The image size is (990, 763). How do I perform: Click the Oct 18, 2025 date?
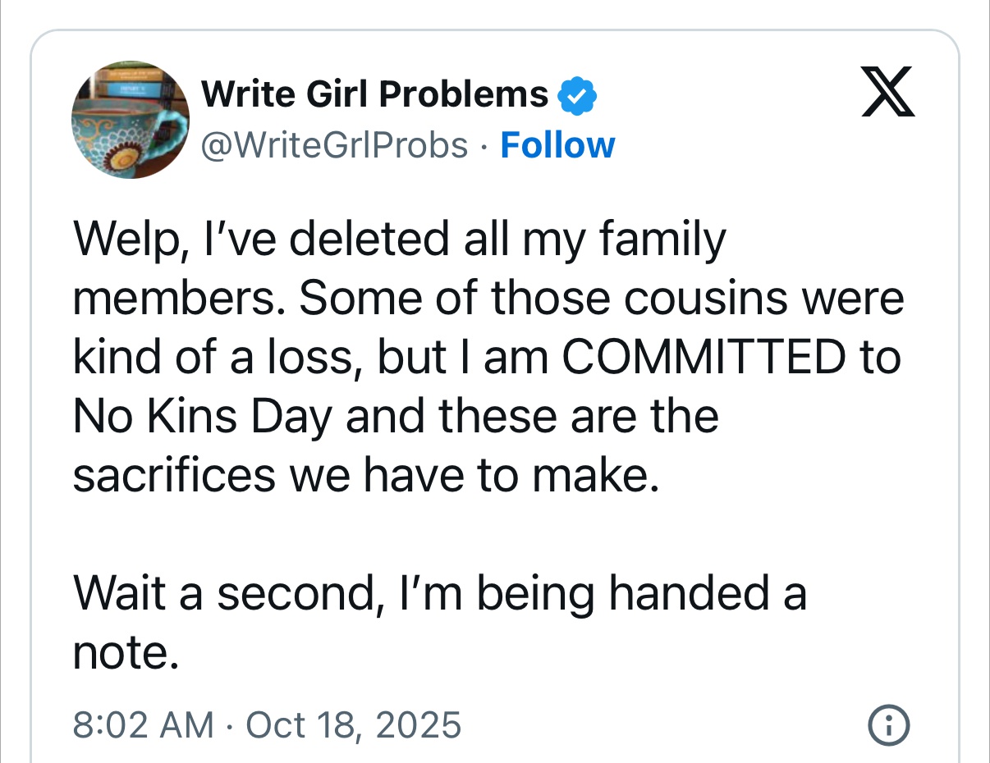pos(353,725)
